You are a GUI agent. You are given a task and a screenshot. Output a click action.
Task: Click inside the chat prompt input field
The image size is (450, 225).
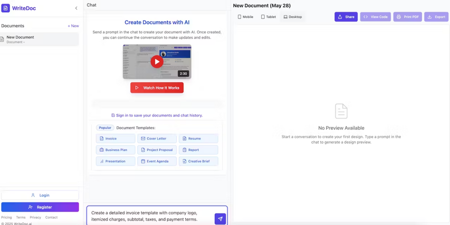tap(150, 215)
